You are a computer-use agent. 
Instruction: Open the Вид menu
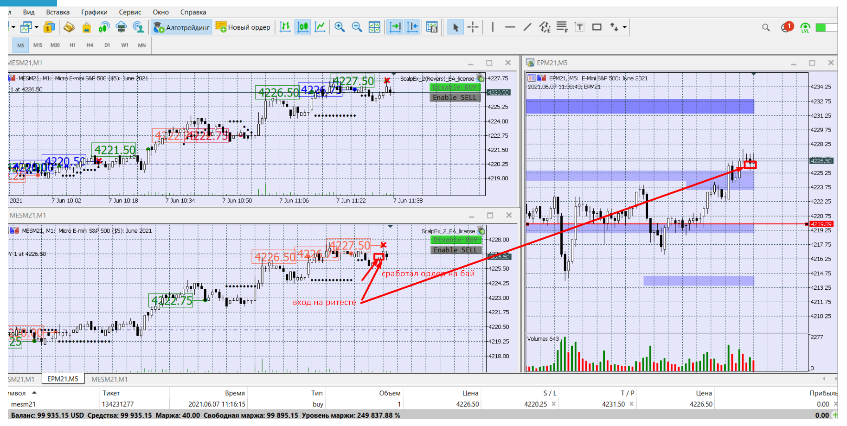point(29,13)
